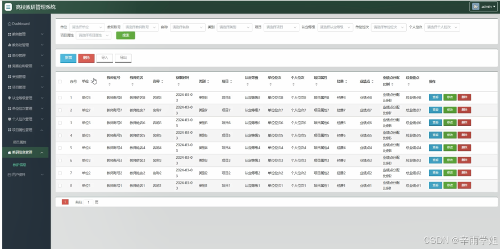
Task: Sort table by 认定等级 column arrows
Action: coord(248,85)
